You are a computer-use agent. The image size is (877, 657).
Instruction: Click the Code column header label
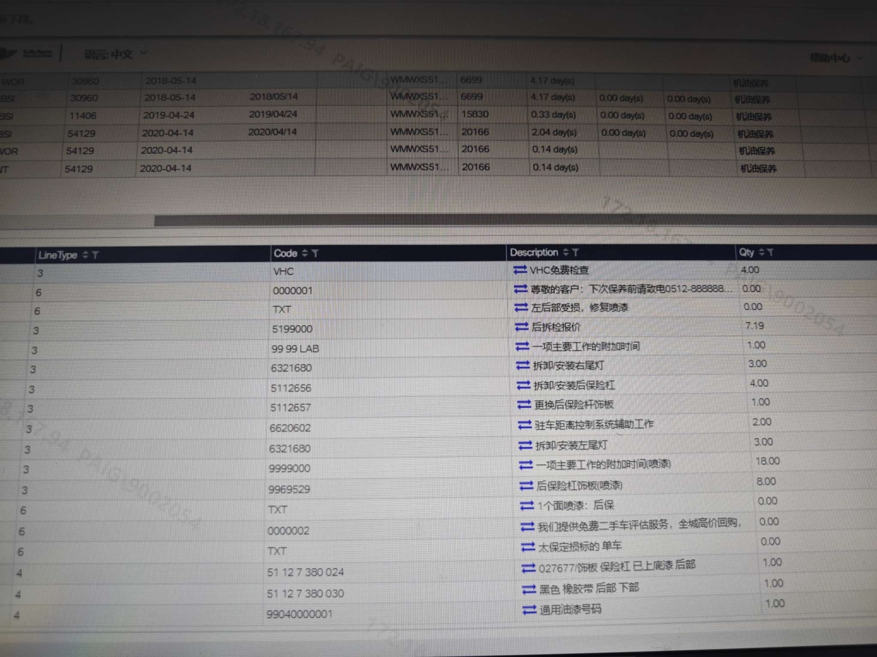[285, 253]
